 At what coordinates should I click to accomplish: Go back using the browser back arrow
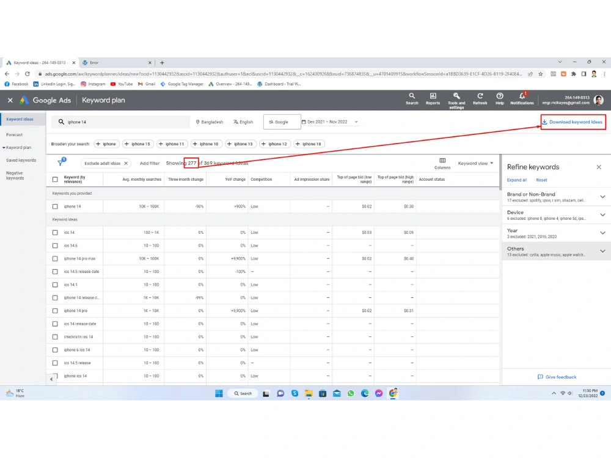pyautogui.click(x=7, y=74)
